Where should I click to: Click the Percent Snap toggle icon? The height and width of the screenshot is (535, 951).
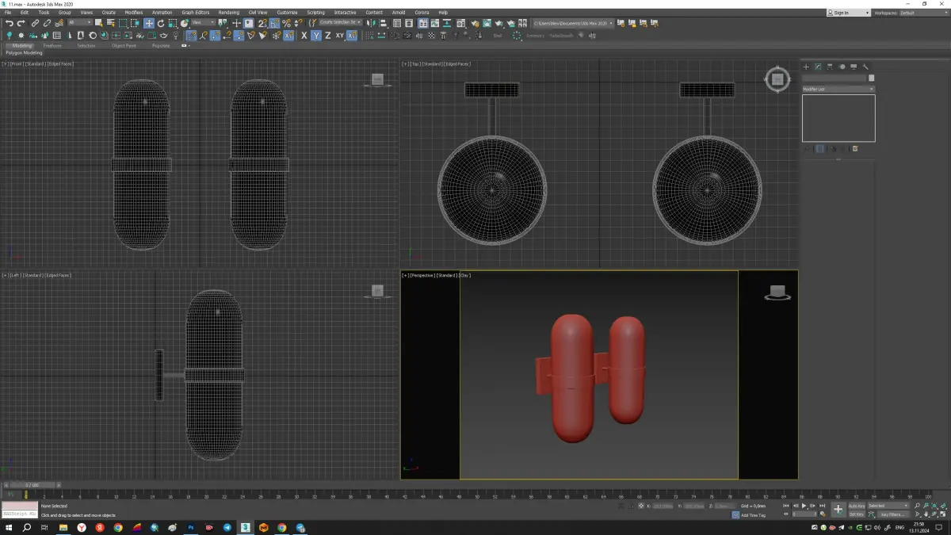click(286, 23)
